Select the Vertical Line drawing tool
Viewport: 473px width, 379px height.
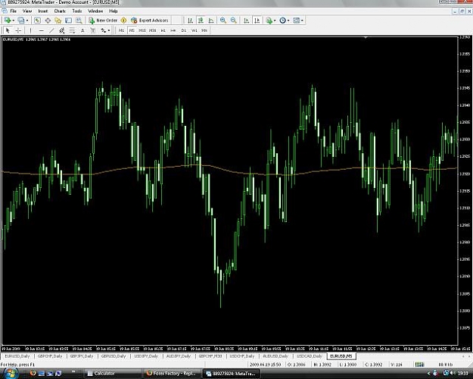[30, 30]
